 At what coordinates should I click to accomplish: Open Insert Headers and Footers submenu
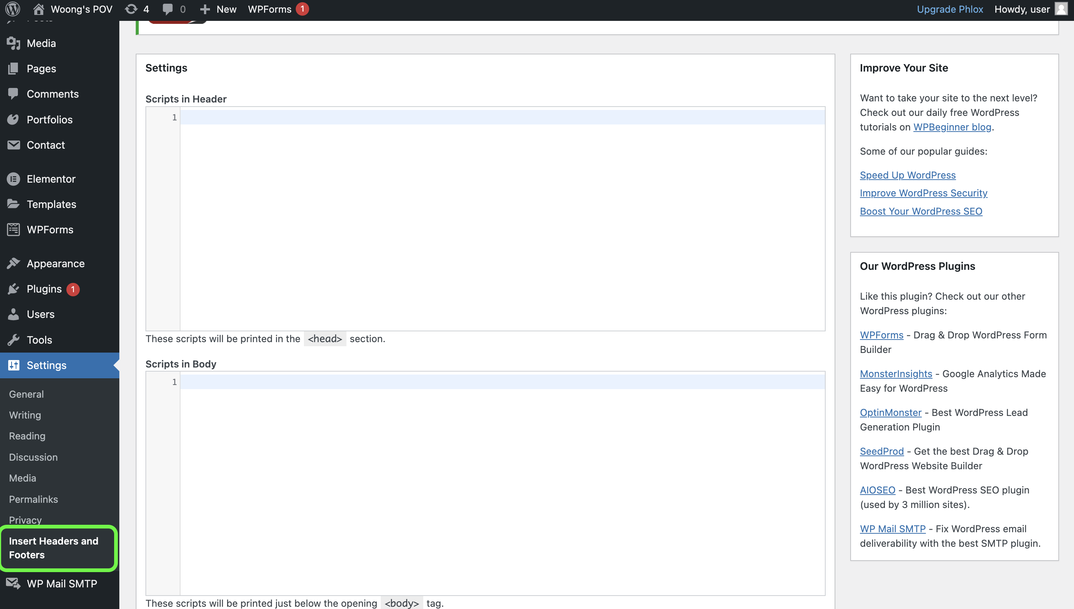coord(53,548)
